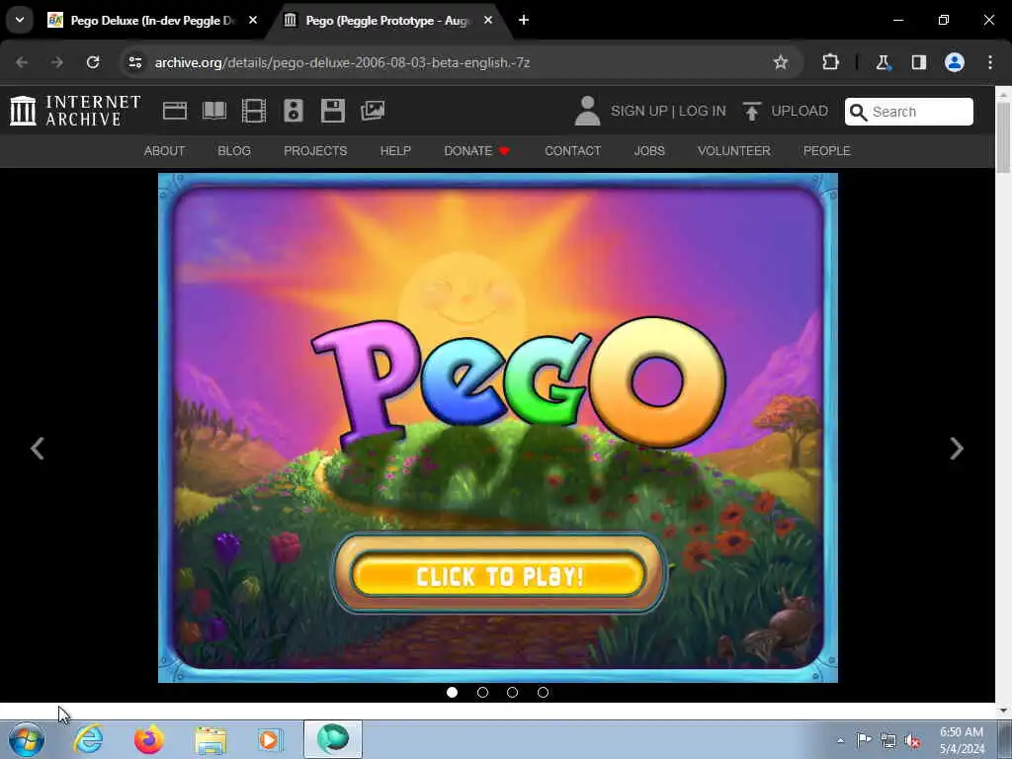The image size is (1012, 759).
Task: Go back to the previous page
Action: 22,62
